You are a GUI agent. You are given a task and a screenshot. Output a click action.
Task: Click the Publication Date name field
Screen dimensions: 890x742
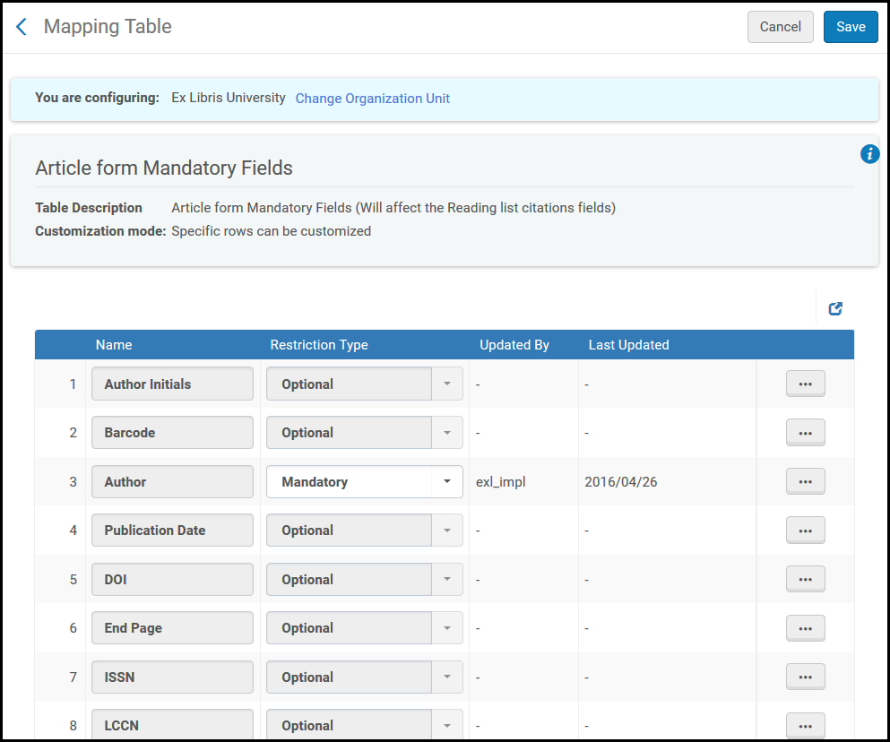(173, 531)
